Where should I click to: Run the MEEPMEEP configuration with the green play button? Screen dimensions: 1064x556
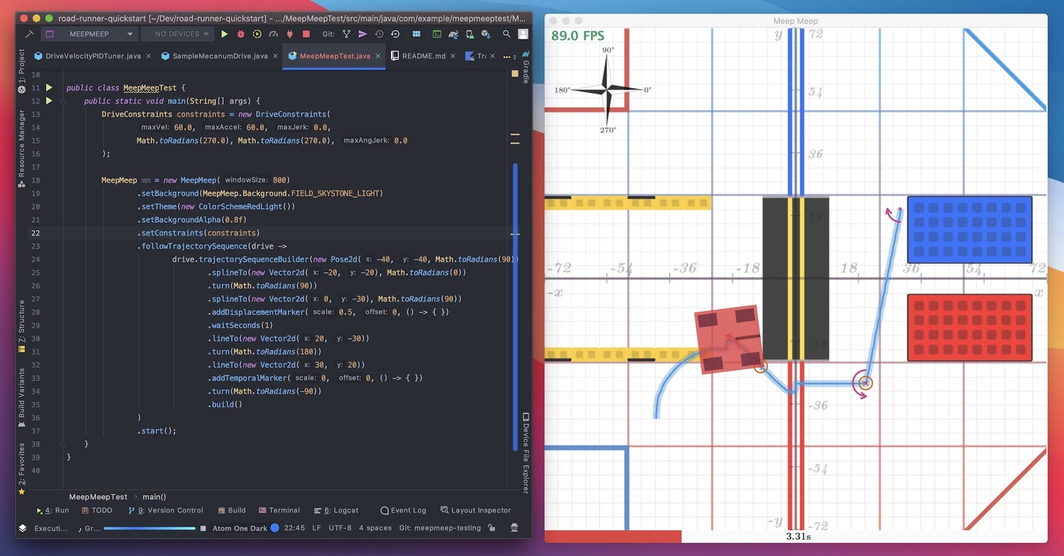[224, 34]
